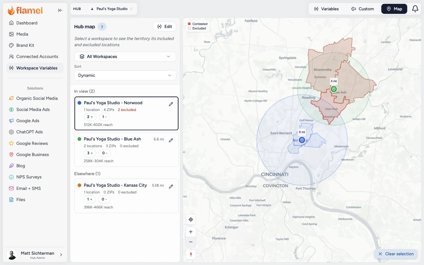Open Organic Social Media solution
The image size is (424, 265).
click(x=35, y=98)
